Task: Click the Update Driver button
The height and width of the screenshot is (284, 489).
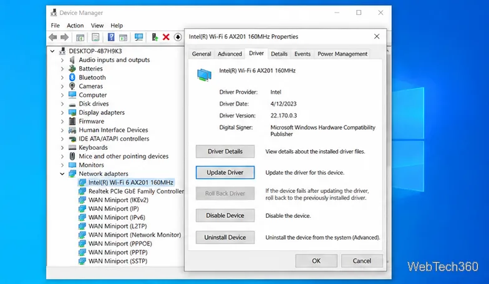Action: (225, 172)
